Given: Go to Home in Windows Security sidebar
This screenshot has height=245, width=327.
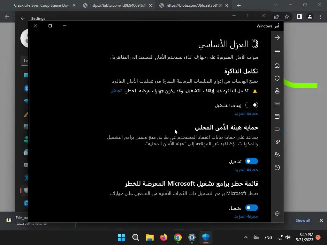Looking at the screenshot, I should 277,65.
